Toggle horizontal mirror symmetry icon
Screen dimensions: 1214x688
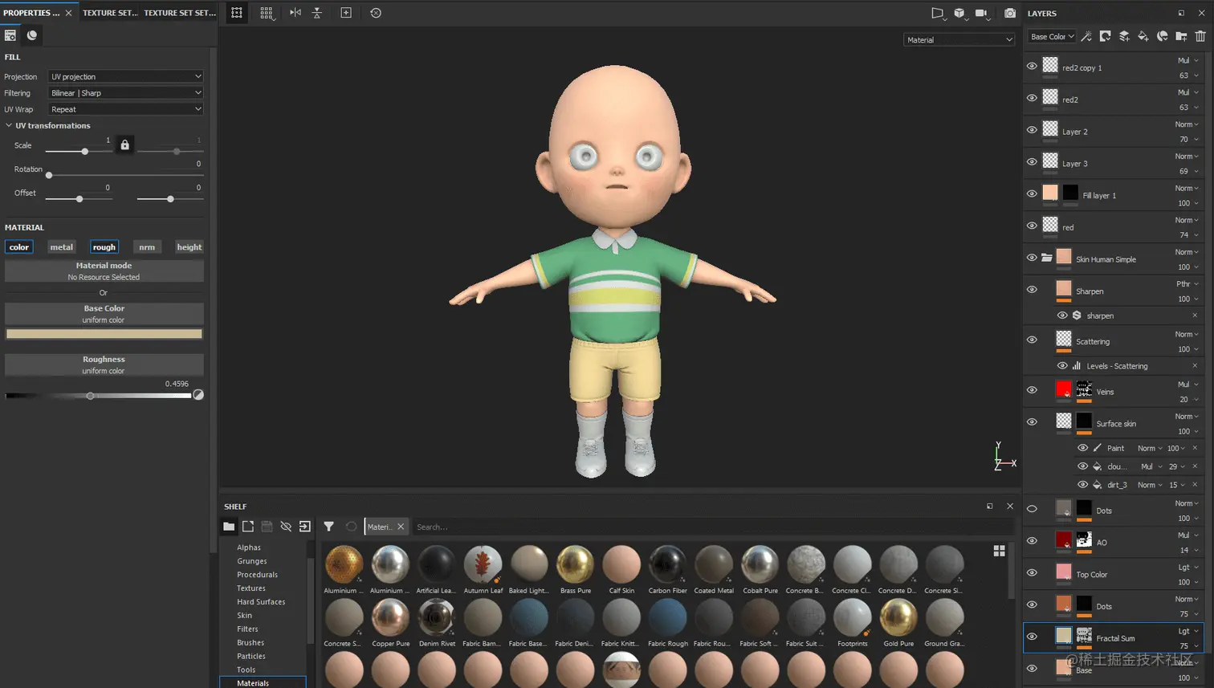(x=295, y=13)
